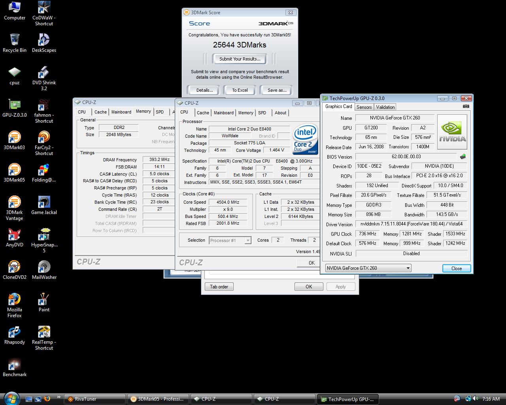
Task: Select the CloneDVD2 desktop icon
Action: tap(15, 270)
